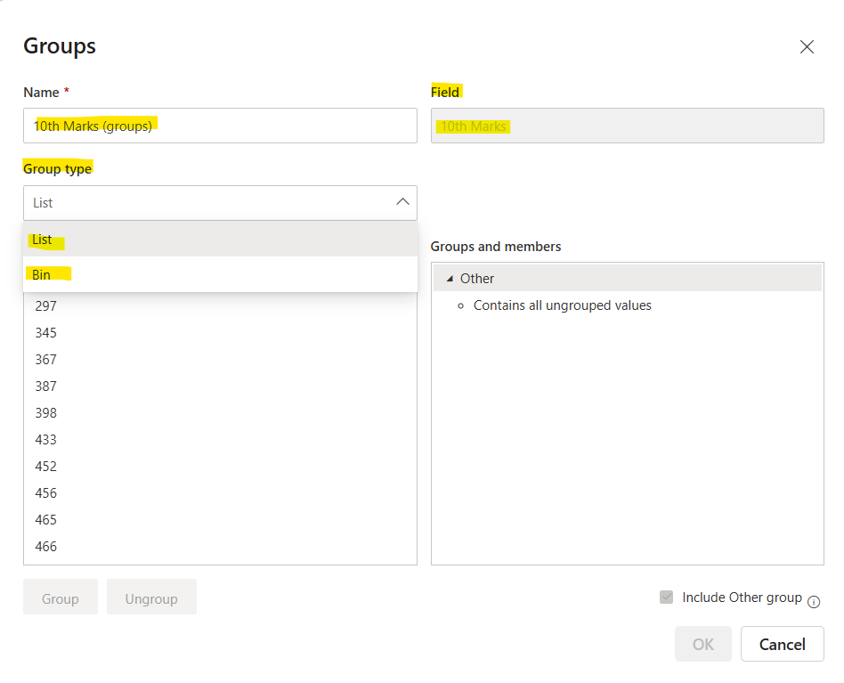Image resolution: width=844 pixels, height=683 pixels.
Task: Open the Group type dropdown
Action: tap(220, 202)
